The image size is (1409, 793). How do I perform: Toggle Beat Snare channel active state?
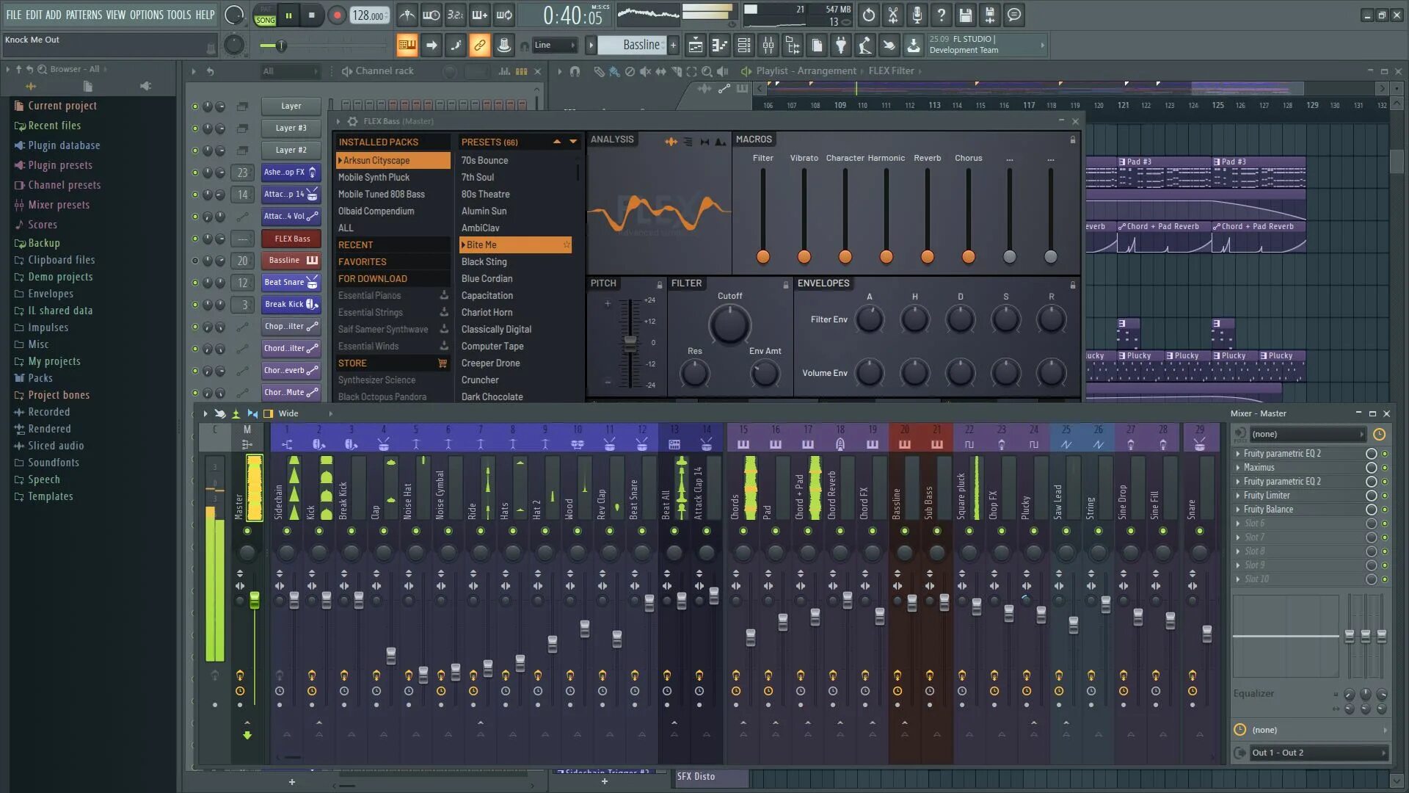[x=194, y=282]
